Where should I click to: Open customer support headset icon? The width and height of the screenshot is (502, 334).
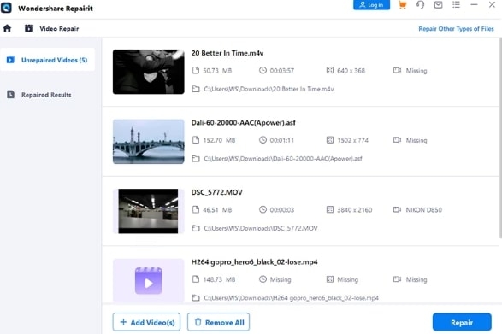click(x=421, y=5)
